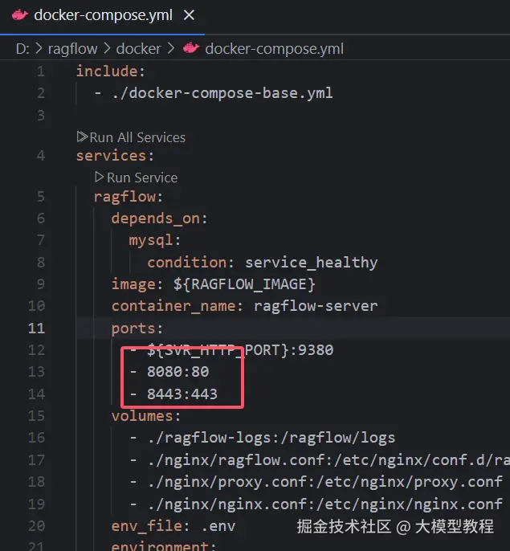Screen dimensions: 510x551
Task: Click the 8080:80 port mapping
Action: [177, 372]
